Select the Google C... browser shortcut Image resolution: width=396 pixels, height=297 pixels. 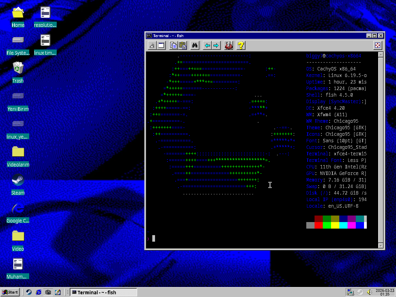18,213
